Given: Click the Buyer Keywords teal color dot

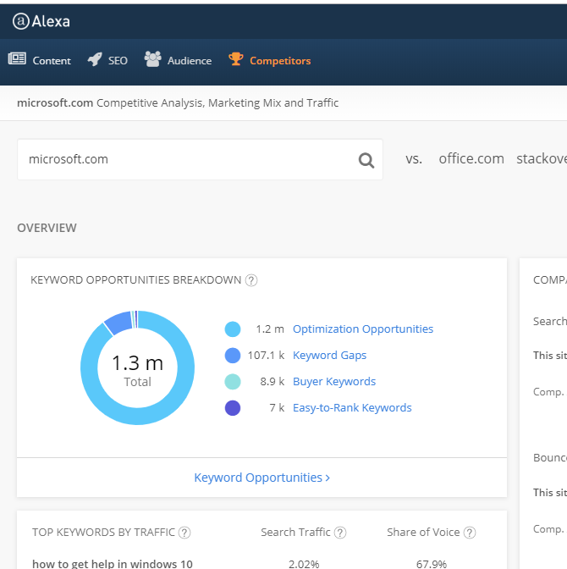Looking at the screenshot, I should pos(233,382).
